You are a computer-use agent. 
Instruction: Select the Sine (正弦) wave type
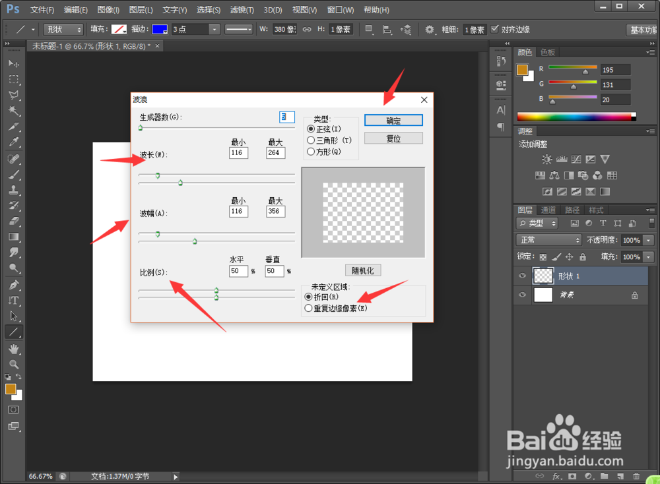pos(311,129)
